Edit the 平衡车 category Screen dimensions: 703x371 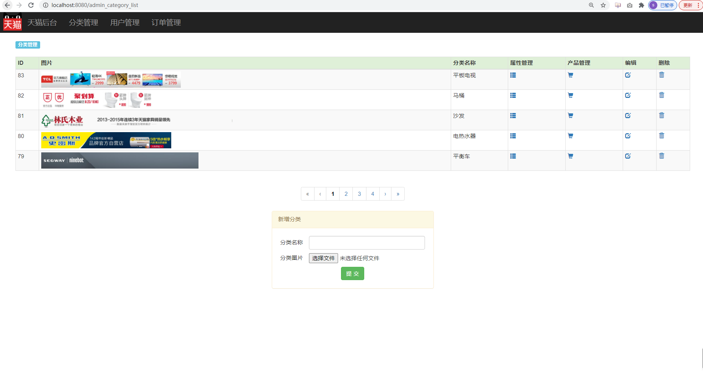point(628,156)
